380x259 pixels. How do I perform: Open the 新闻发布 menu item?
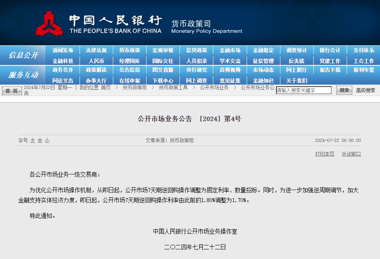click(63, 50)
